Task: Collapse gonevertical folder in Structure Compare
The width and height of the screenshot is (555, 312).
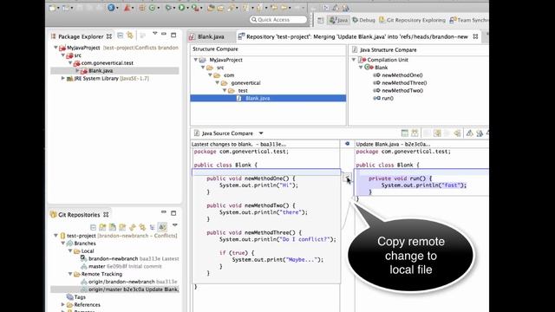Action: [x=218, y=83]
